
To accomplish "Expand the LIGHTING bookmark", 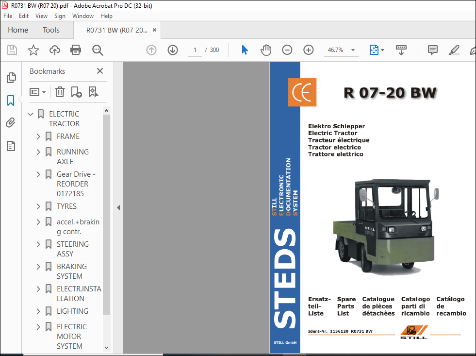I will click(38, 311).
